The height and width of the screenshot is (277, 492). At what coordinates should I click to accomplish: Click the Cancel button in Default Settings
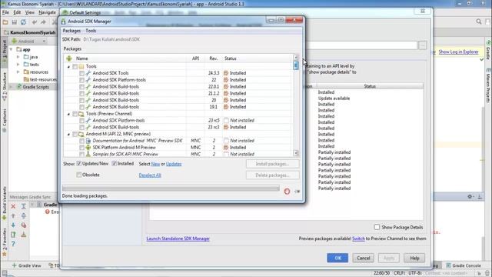tap(363, 258)
